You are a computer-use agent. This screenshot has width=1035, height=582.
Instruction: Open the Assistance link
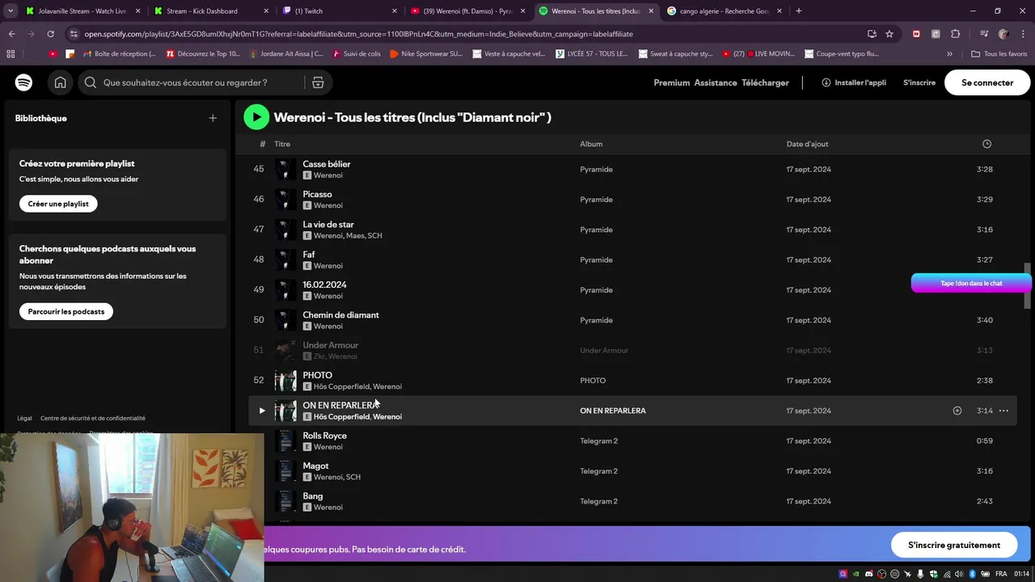(x=716, y=82)
